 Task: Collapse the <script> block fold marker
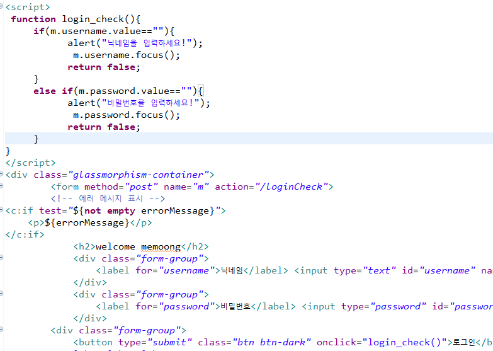[1, 6]
